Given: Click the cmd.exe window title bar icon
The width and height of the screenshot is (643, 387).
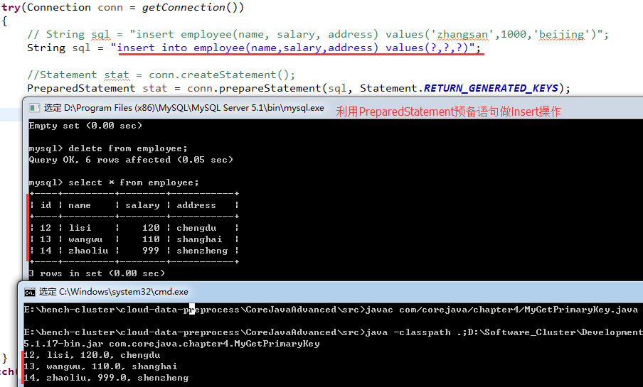Looking at the screenshot, I should (x=30, y=292).
